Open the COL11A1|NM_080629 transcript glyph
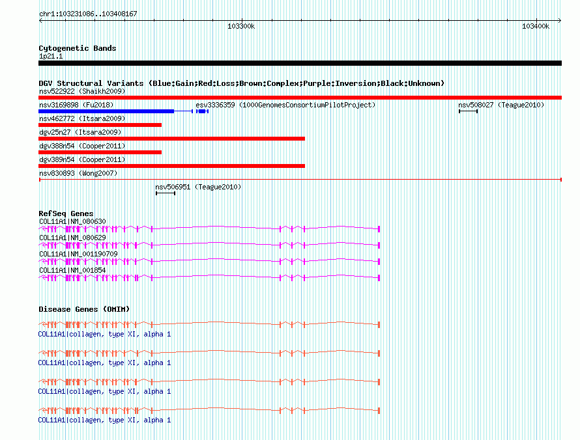This screenshot has width=580, height=440. point(209,245)
